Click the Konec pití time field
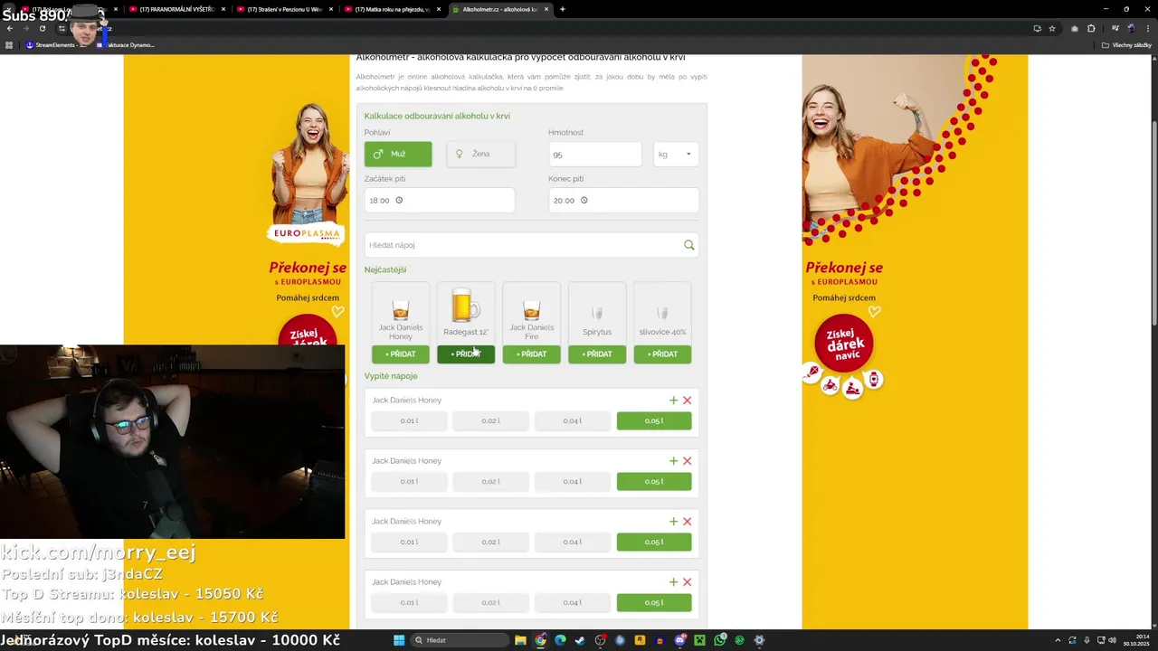 pos(623,201)
